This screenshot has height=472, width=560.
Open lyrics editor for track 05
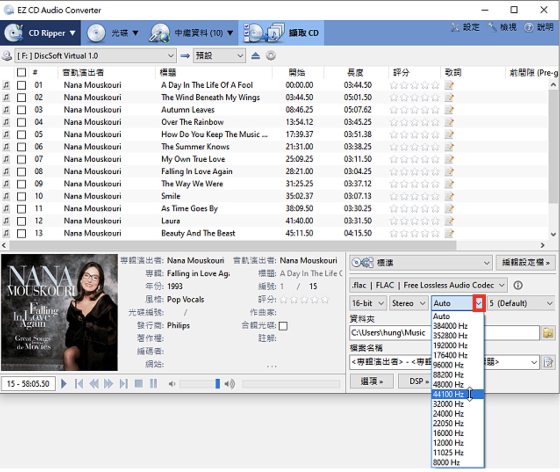449,134
